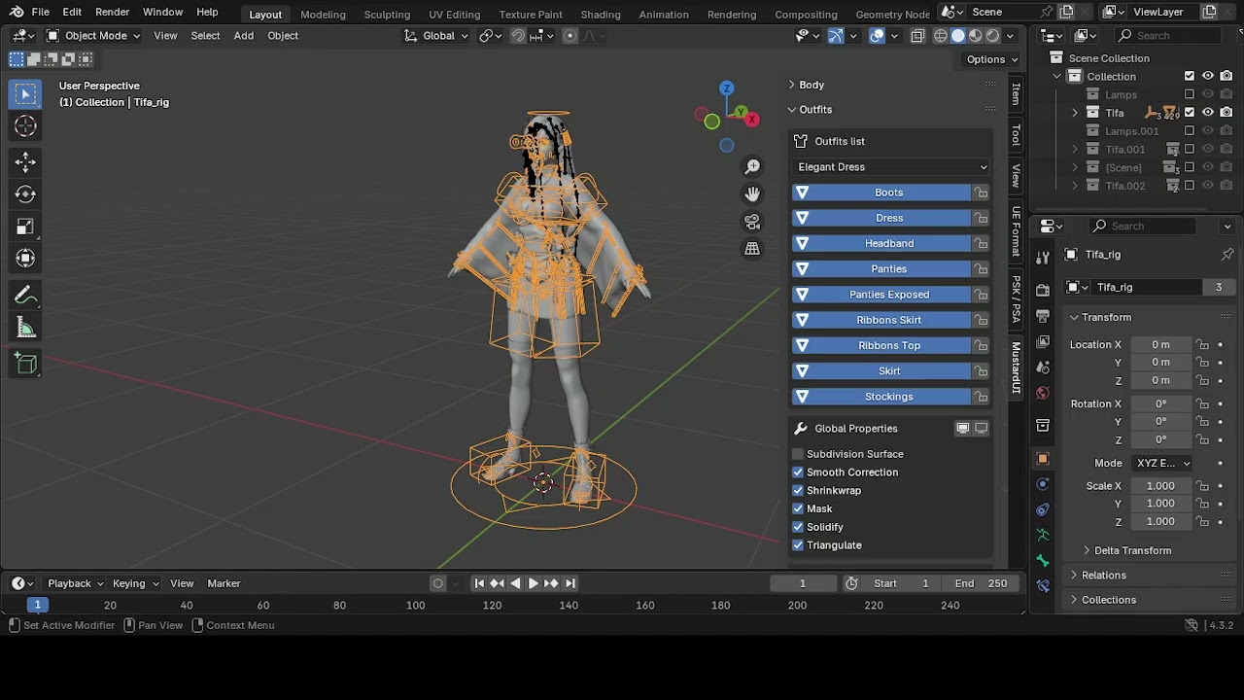The image size is (1244, 700).
Task: Uncheck the Triangulate checkbox
Action: (798, 545)
